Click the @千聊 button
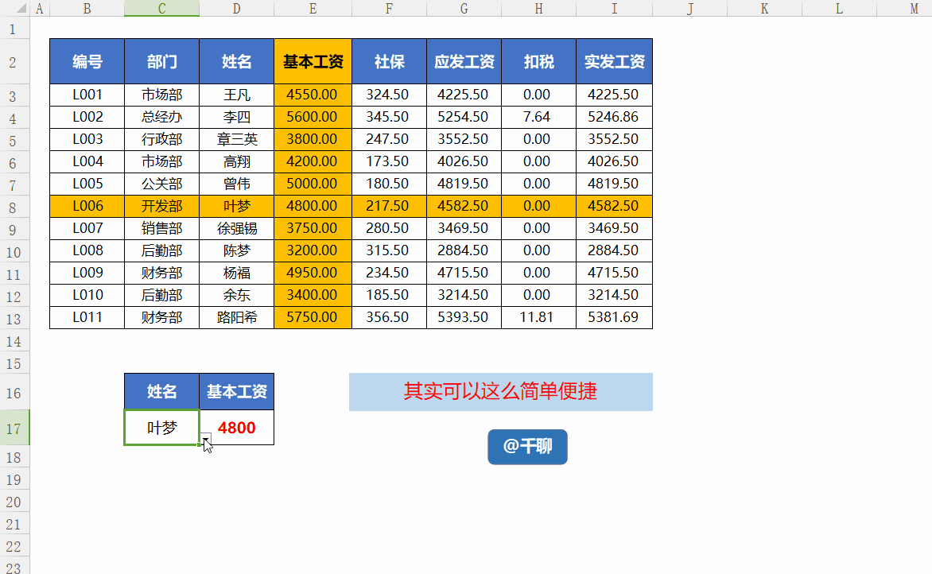Viewport: 932px width, 574px height. click(x=527, y=447)
